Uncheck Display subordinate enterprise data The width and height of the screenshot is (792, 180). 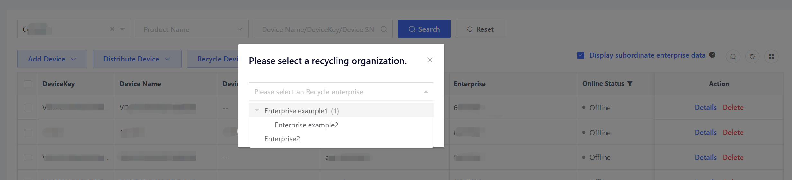580,55
